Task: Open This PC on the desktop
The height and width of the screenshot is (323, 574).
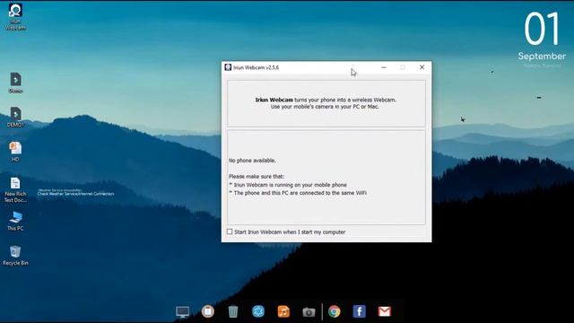Action: pyautogui.click(x=15, y=221)
